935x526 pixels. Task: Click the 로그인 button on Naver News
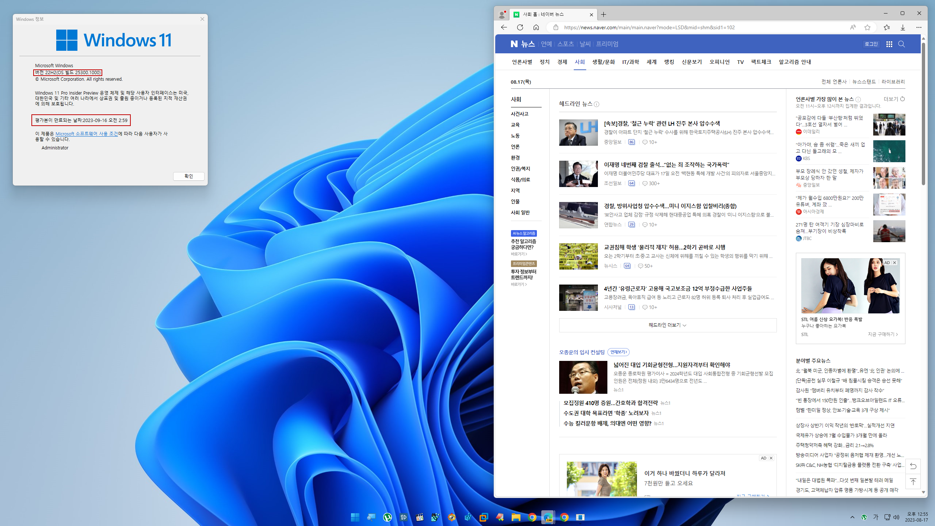pyautogui.click(x=871, y=44)
